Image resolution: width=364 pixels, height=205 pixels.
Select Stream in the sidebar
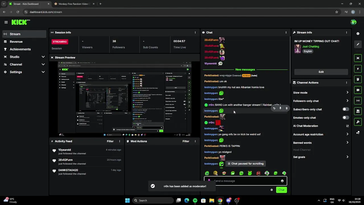(x=24, y=34)
